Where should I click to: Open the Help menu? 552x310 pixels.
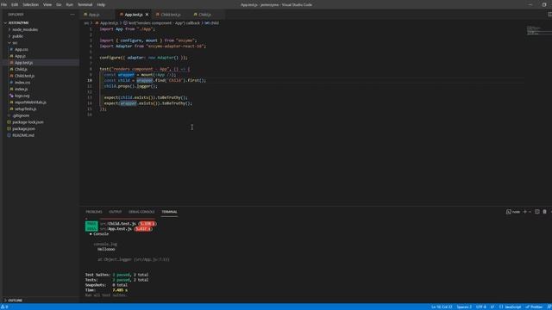(101, 4)
